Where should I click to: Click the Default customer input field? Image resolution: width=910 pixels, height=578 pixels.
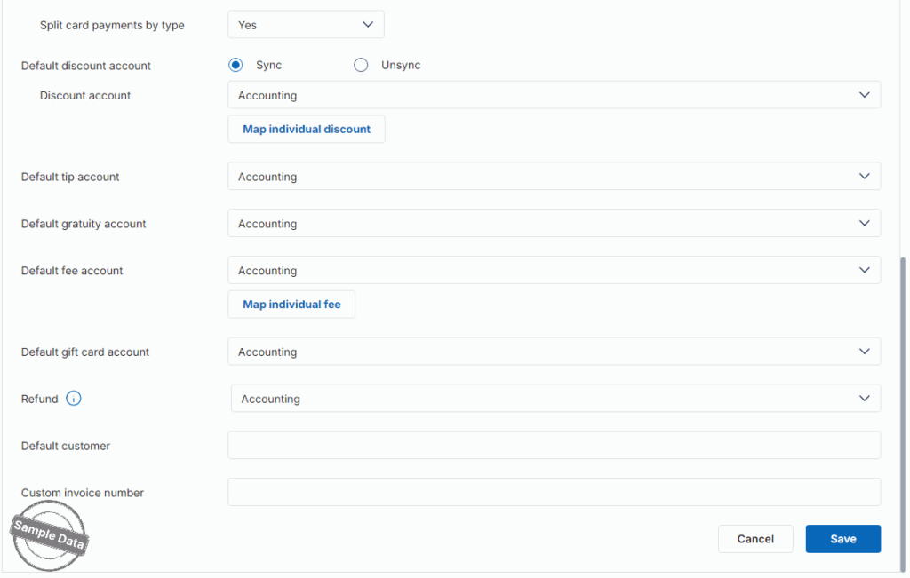point(554,446)
